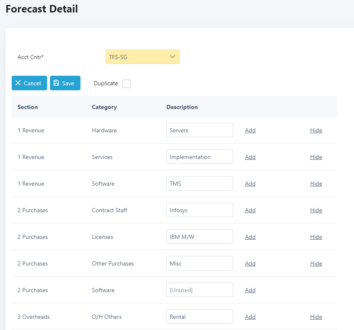Viewport: 354px width, 330px height.
Task: Click the TMS description input
Action: click(199, 184)
